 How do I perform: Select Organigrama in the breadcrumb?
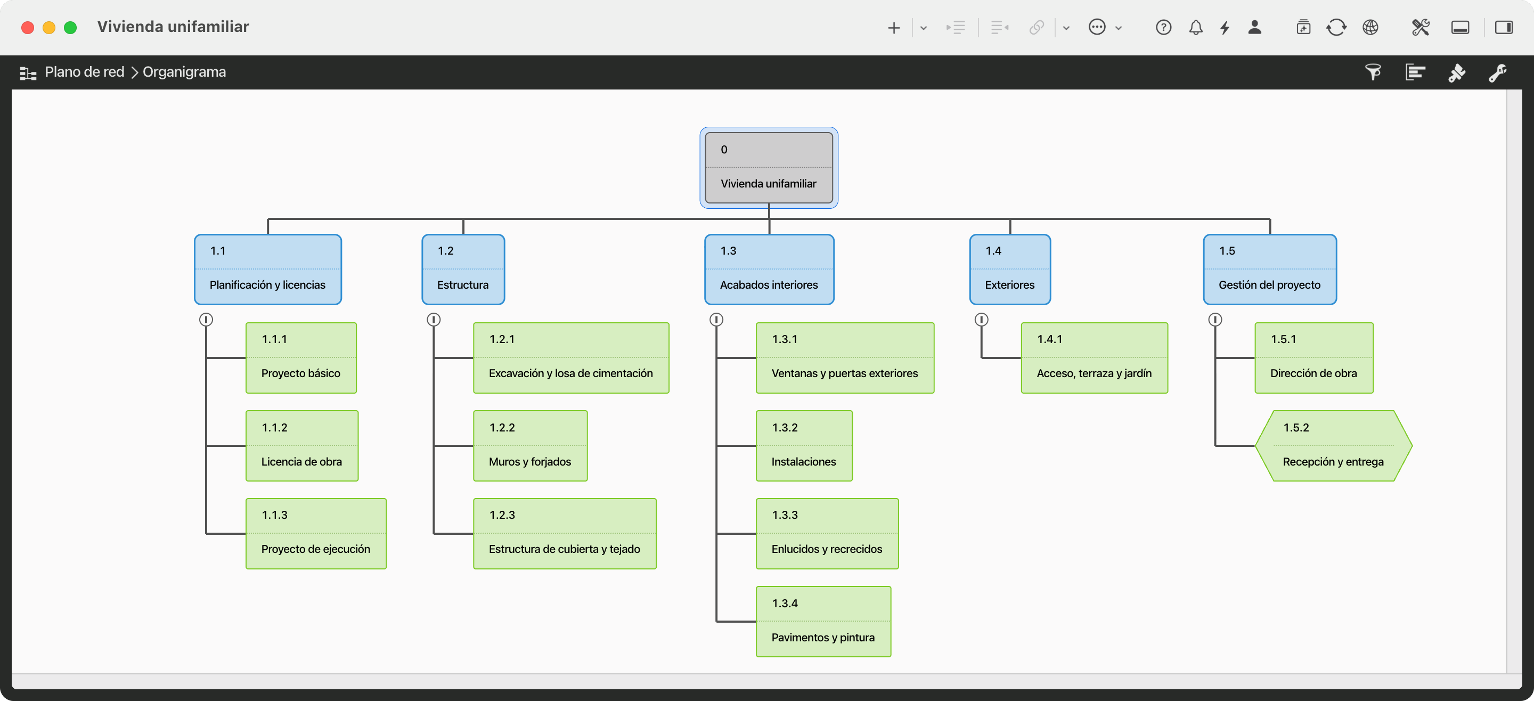click(184, 72)
